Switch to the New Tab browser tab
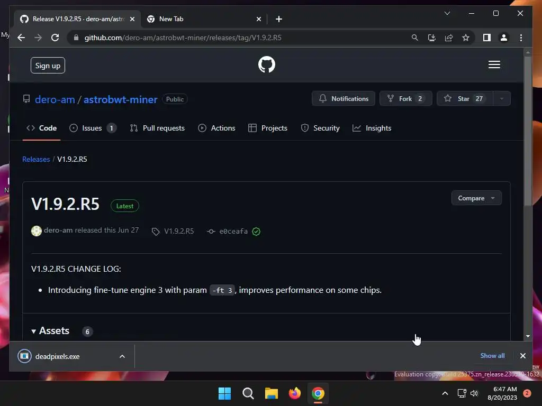The image size is (542, 406). tap(204, 19)
